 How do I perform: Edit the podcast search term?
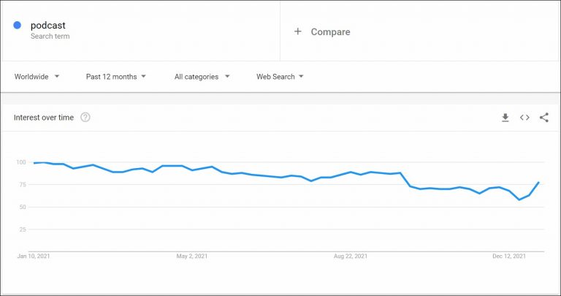[x=48, y=26]
